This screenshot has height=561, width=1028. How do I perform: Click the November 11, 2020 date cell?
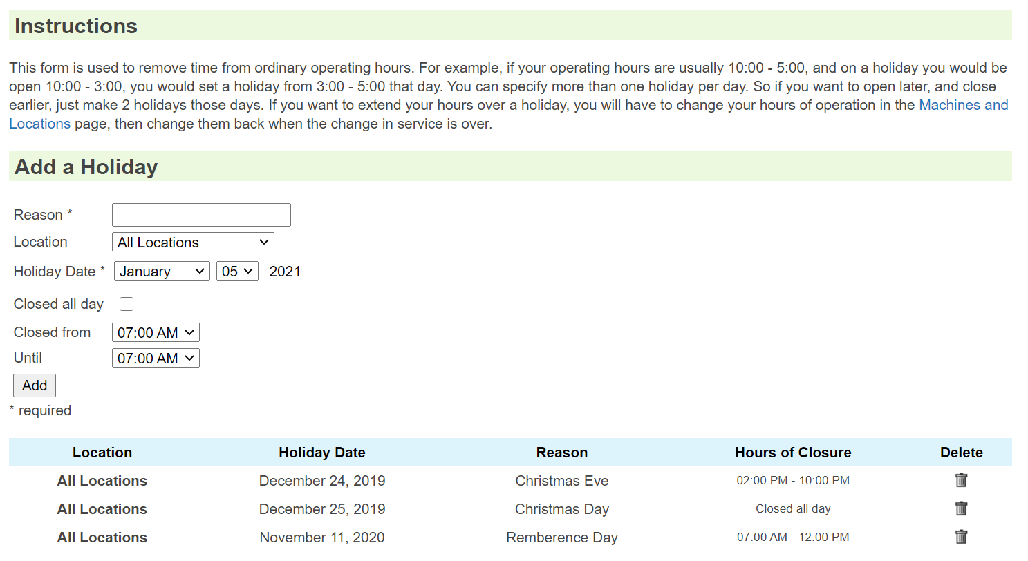tap(322, 538)
